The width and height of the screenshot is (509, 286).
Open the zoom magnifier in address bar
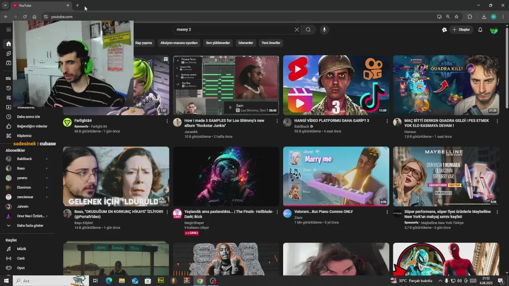point(448,17)
